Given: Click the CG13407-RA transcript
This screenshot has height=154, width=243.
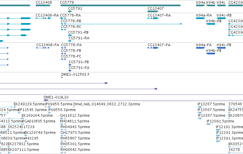Looking at the screenshot, I should (153, 18).
